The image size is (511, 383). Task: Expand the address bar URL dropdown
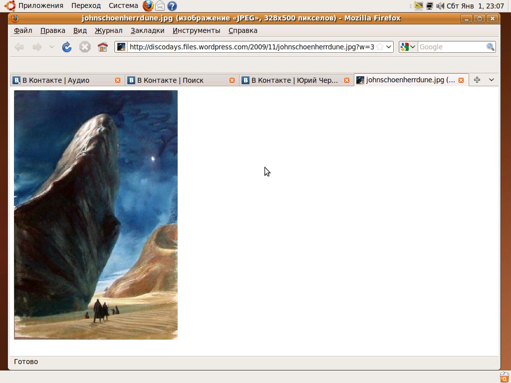(389, 47)
